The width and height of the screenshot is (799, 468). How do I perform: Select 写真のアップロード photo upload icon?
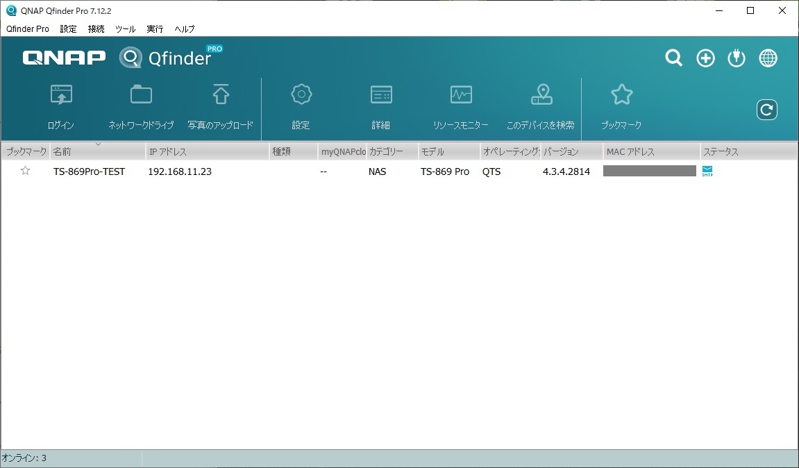coord(221,94)
